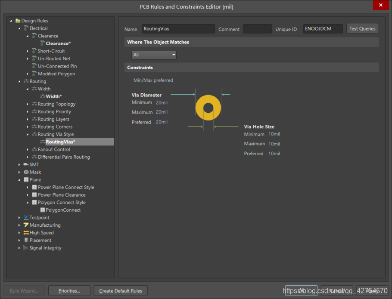Click the Plane category icon
Viewport: 392px width, 299px height.
click(26, 180)
